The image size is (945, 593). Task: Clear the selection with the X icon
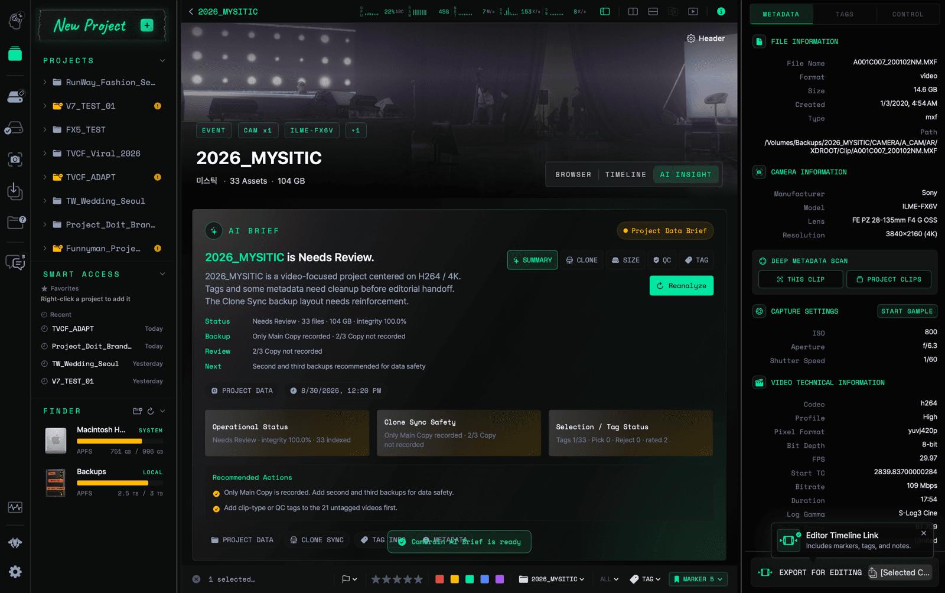pos(196,579)
